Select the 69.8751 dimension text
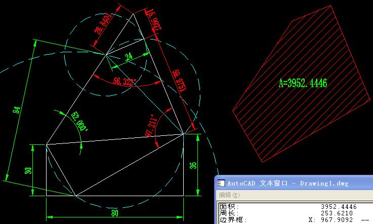 pyautogui.click(x=180, y=81)
